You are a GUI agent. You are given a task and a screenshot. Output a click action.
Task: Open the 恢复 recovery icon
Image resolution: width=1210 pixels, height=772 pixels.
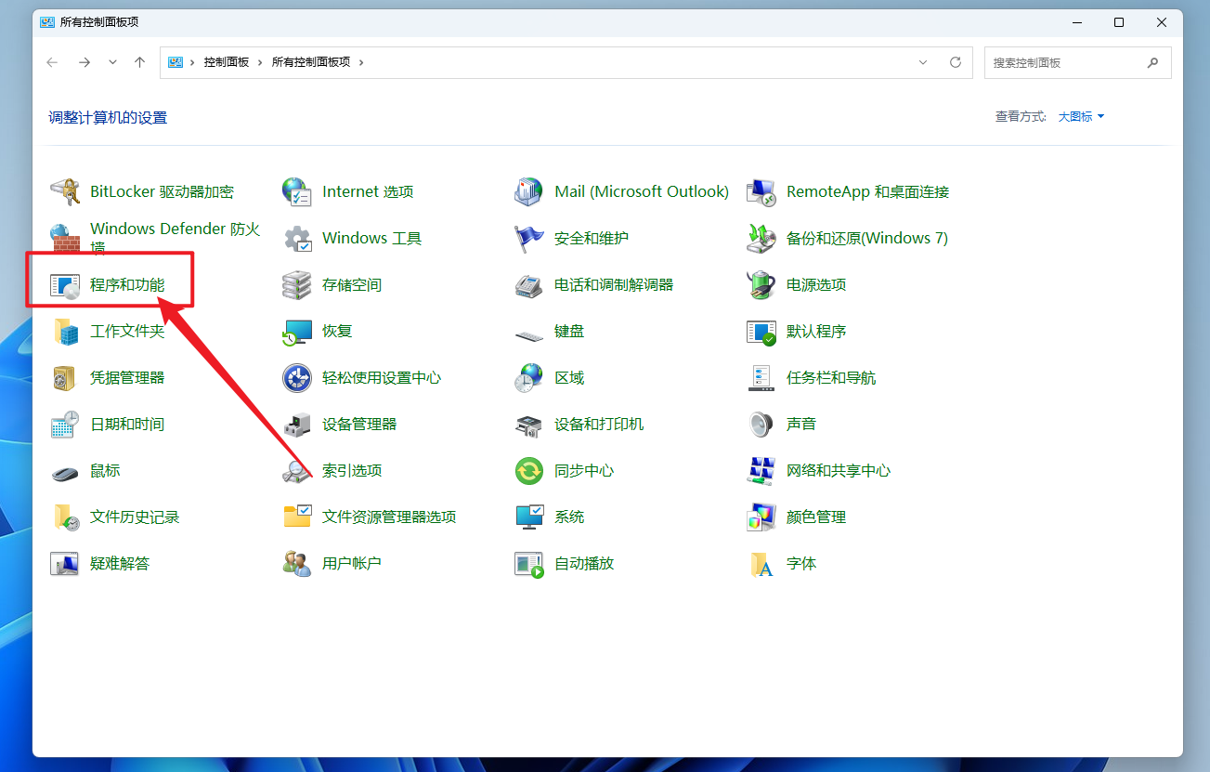point(297,332)
